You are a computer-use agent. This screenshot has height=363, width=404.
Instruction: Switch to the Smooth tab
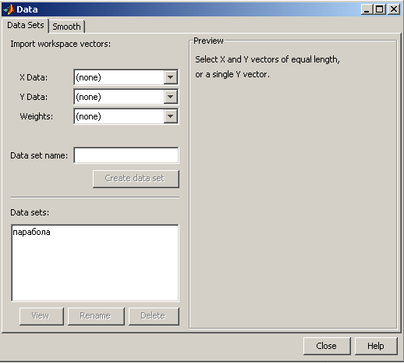(66, 27)
